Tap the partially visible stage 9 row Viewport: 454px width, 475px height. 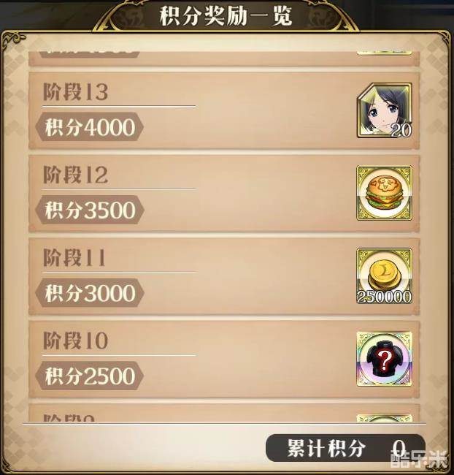coord(224,413)
